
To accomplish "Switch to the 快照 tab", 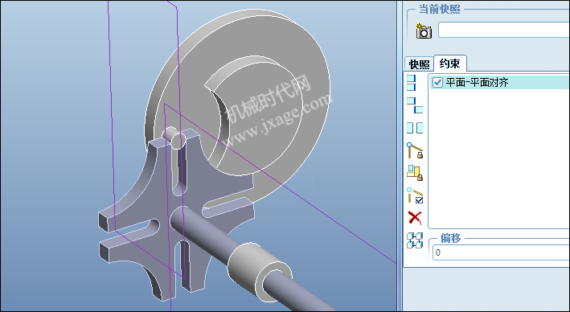I will click(x=419, y=64).
